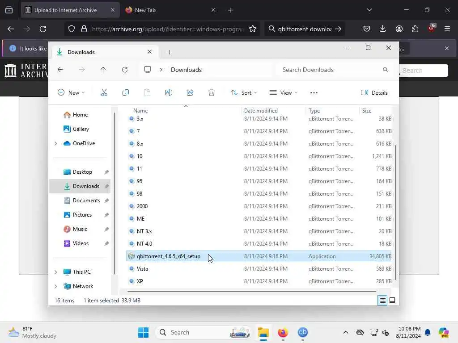Add a new File Explorer tab
This screenshot has width=458, height=343.
click(169, 52)
